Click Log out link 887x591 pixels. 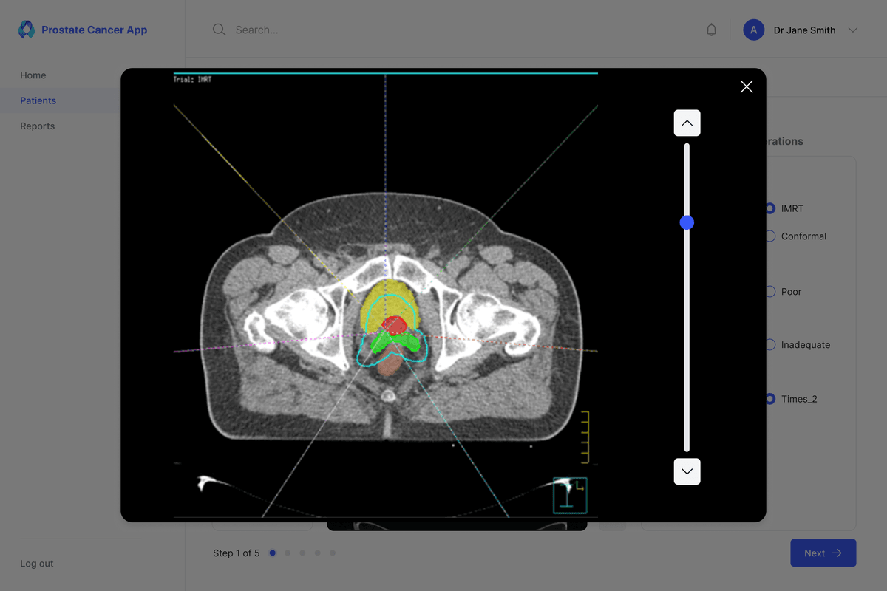point(37,564)
